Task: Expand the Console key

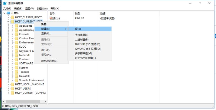Action: [x=12, y=34]
